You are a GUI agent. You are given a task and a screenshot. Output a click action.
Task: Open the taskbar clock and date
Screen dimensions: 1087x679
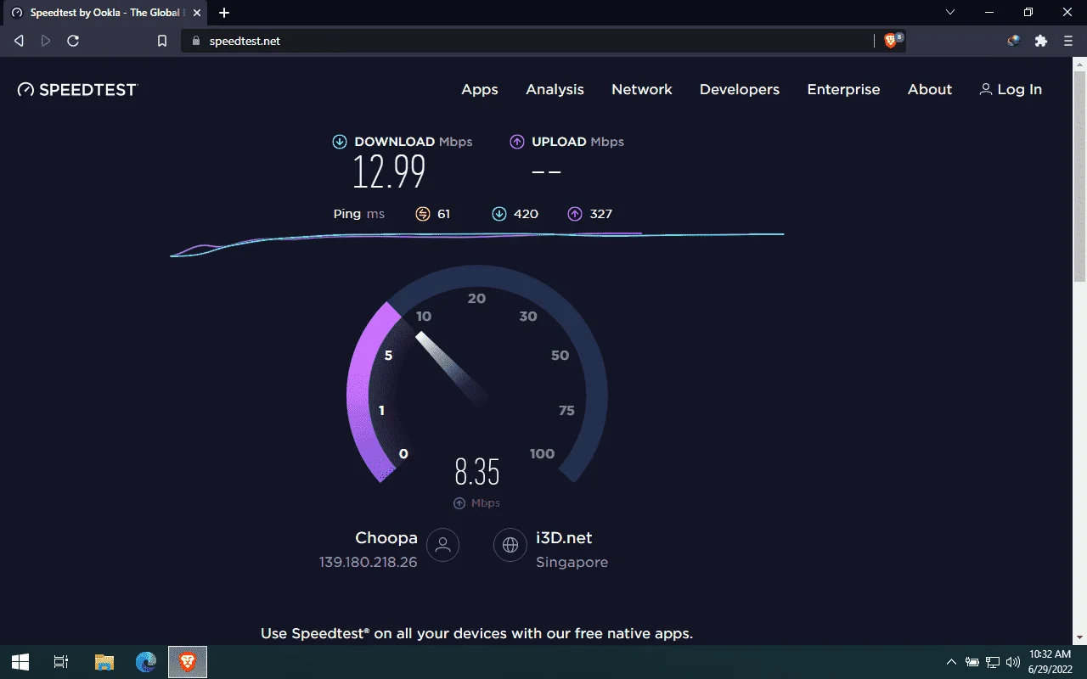(x=1050, y=662)
